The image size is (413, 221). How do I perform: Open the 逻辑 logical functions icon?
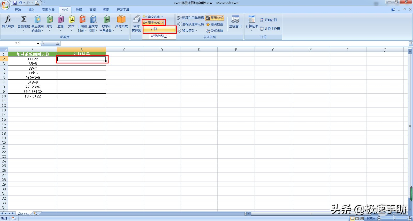60,20
